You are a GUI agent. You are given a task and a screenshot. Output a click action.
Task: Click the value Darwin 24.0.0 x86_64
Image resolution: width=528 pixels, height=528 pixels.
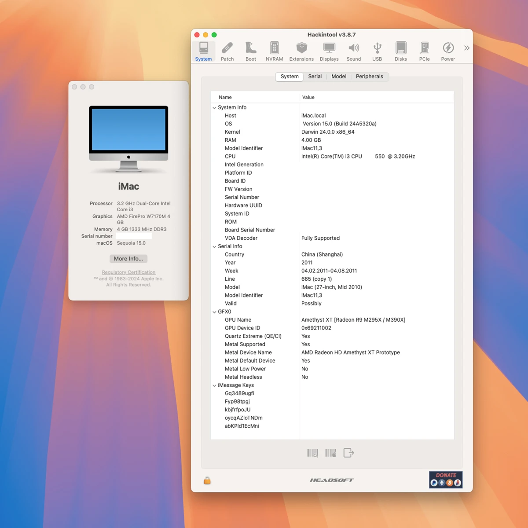pos(328,132)
